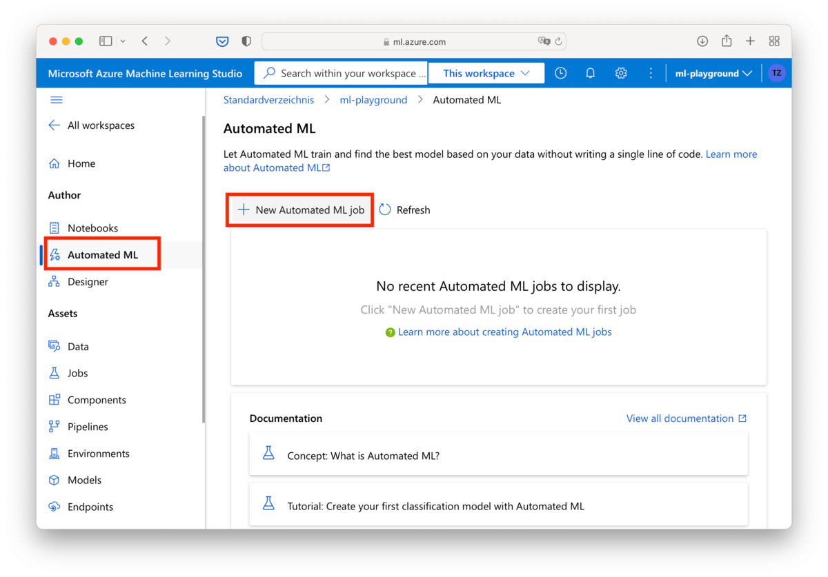Click the Home house icon
828x577 pixels.
pyautogui.click(x=54, y=163)
